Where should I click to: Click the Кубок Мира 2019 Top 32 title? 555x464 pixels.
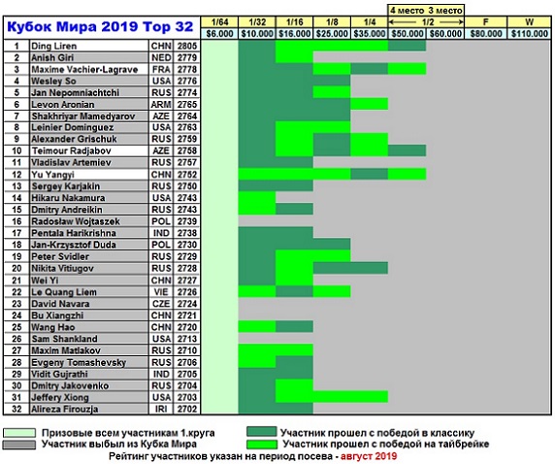click(x=100, y=27)
